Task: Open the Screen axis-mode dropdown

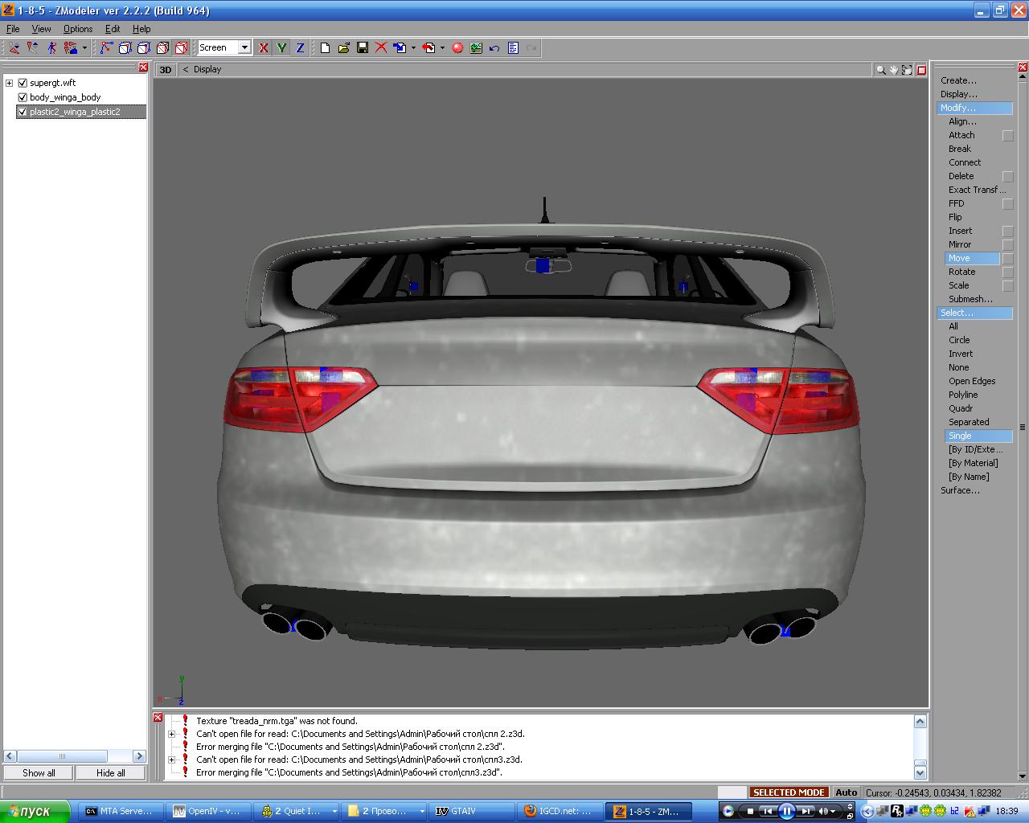Action: 244,48
